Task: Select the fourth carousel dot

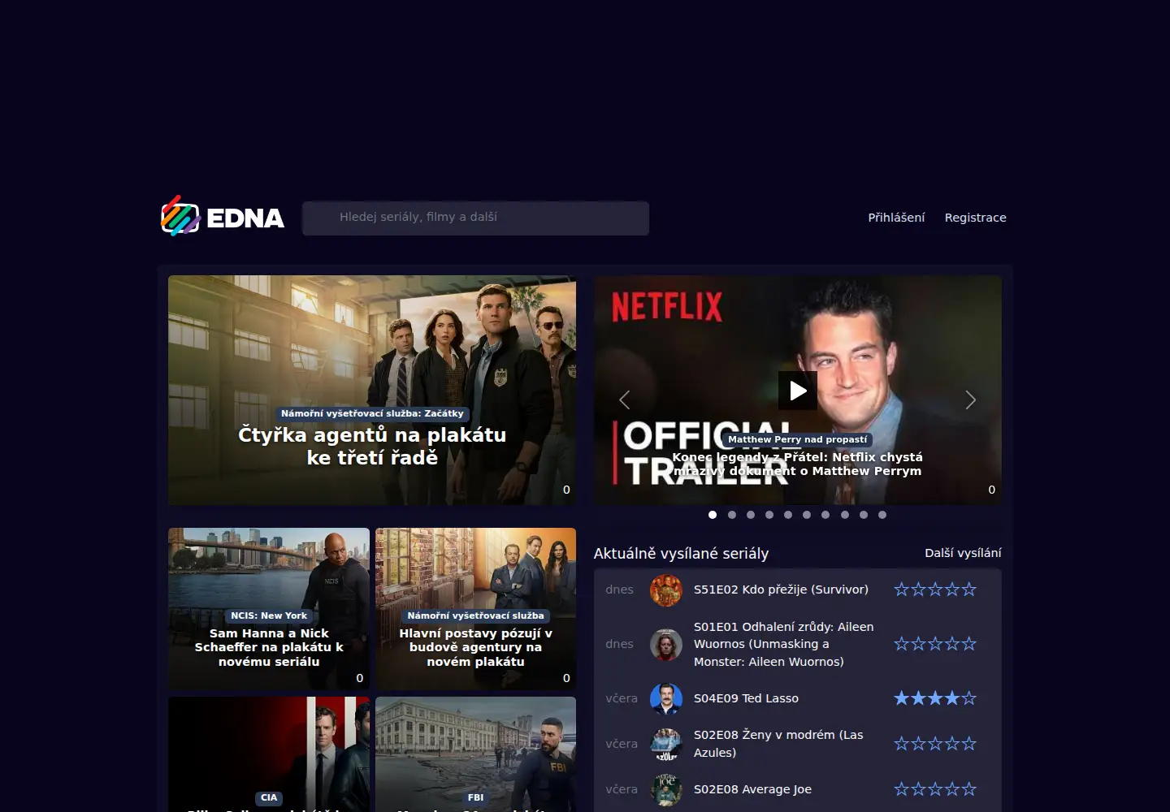Action: click(769, 515)
